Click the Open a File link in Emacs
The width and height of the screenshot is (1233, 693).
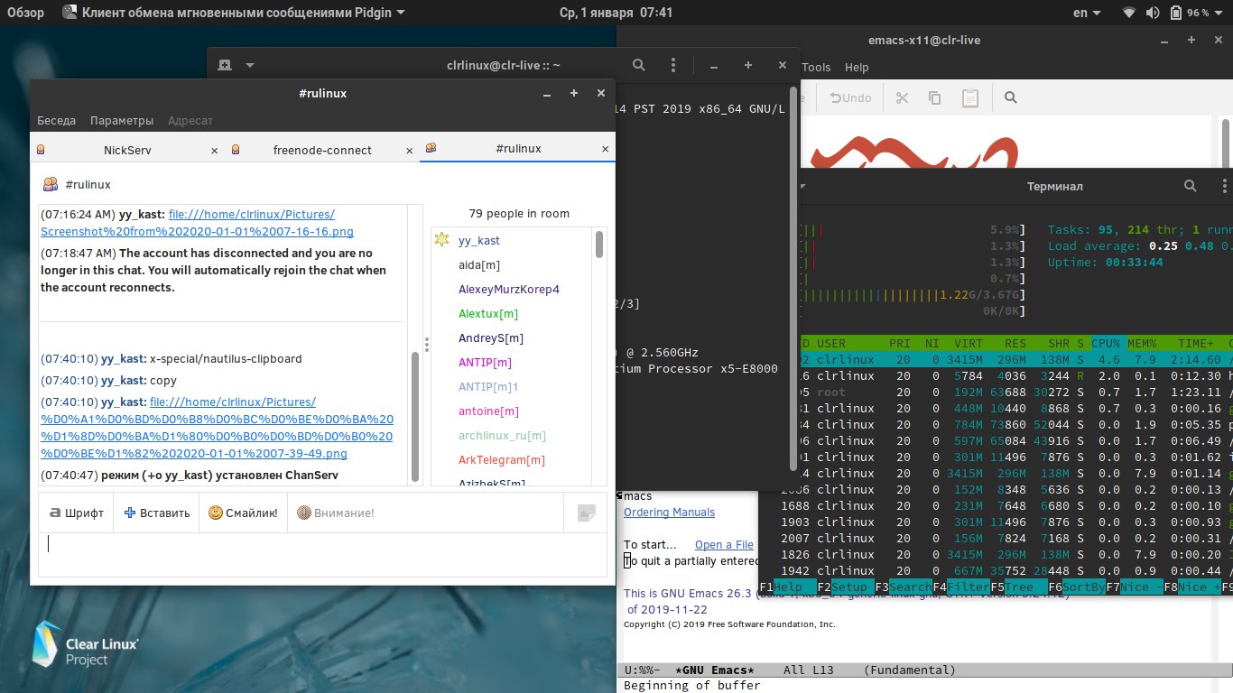724,544
